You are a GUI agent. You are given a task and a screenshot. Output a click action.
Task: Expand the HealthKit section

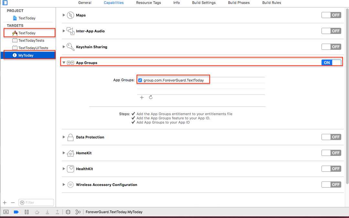(x=64, y=169)
